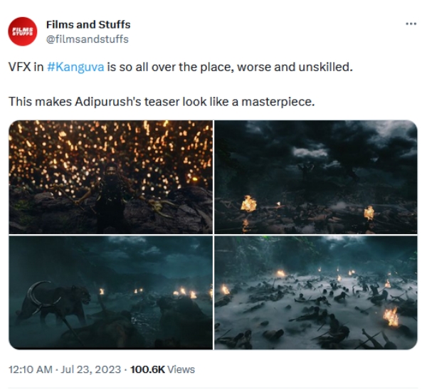Image resolution: width=427 pixels, height=390 pixels.
Task: Open the tweet's three-dot more options menu
Action: click(411, 23)
